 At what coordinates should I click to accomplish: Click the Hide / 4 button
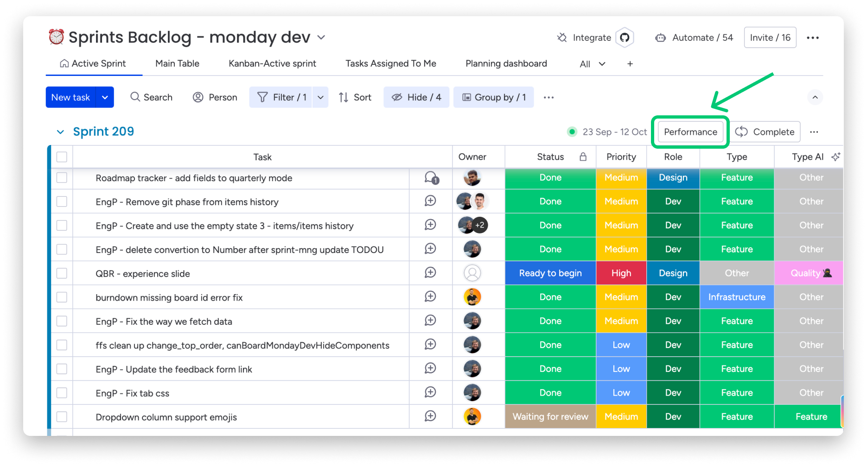tap(416, 97)
